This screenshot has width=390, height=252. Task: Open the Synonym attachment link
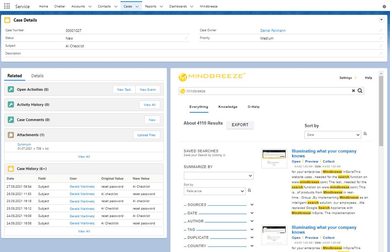24,144
